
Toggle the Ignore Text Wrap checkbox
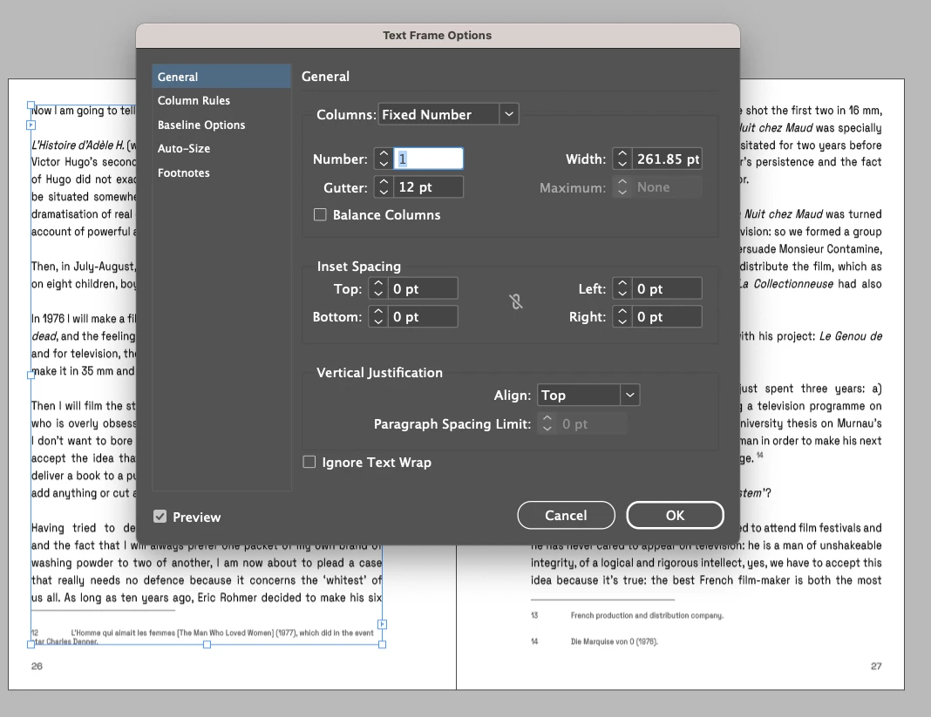309,462
